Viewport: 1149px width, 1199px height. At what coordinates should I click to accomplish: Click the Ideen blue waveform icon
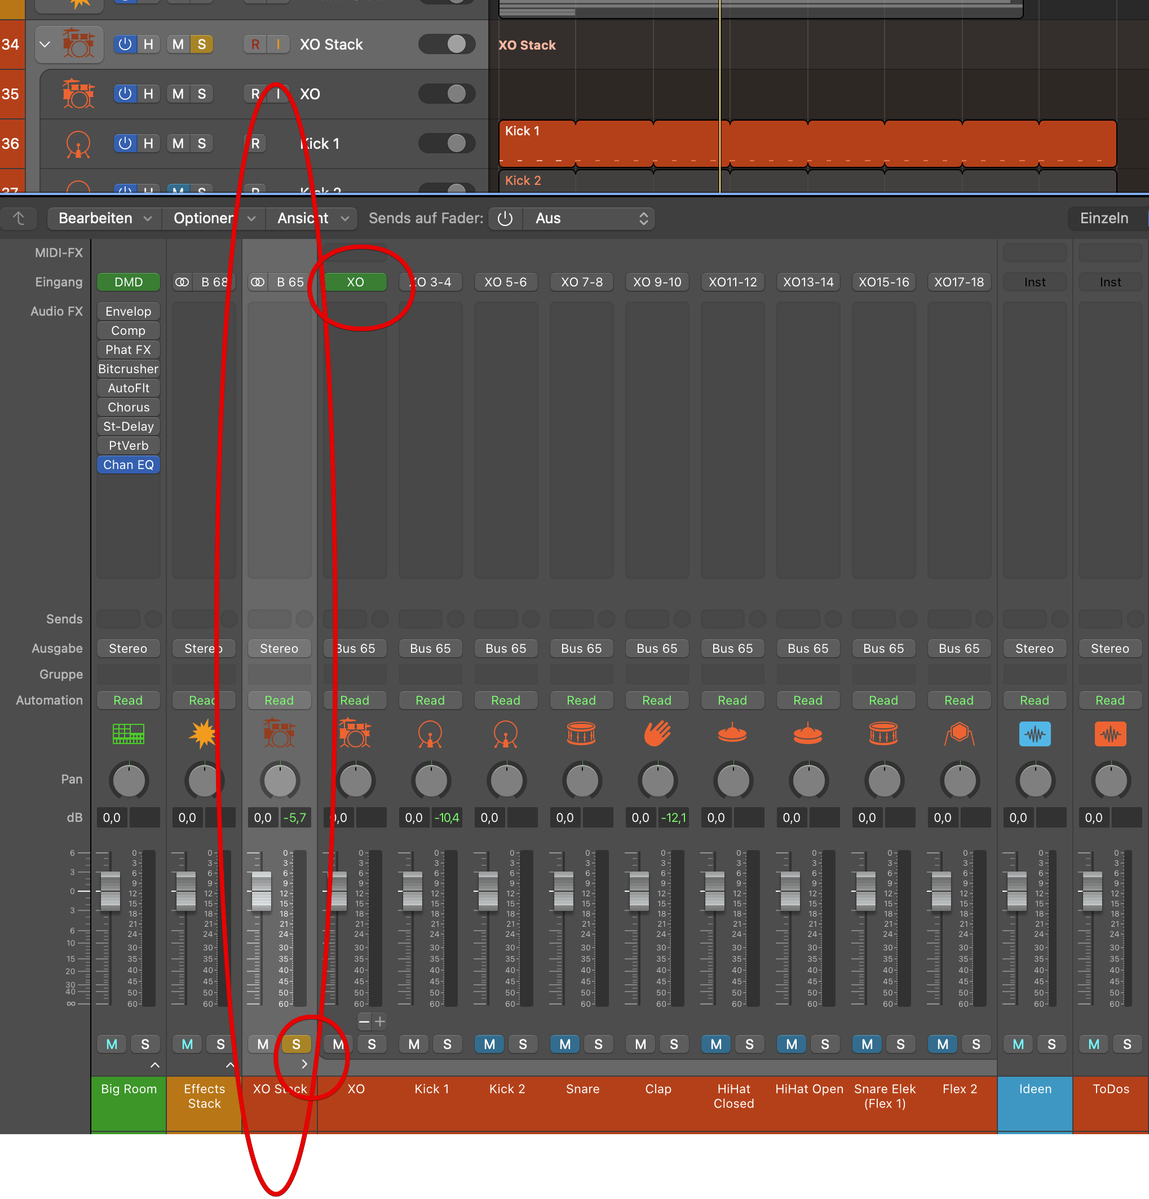[1035, 734]
